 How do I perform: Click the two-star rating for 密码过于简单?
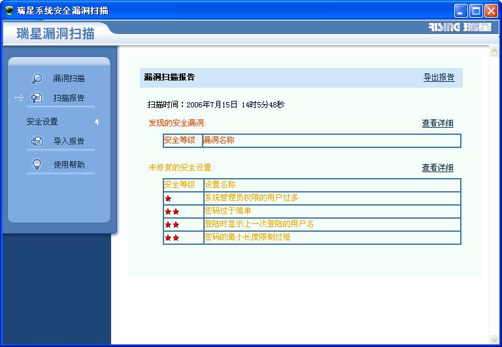[172, 211]
